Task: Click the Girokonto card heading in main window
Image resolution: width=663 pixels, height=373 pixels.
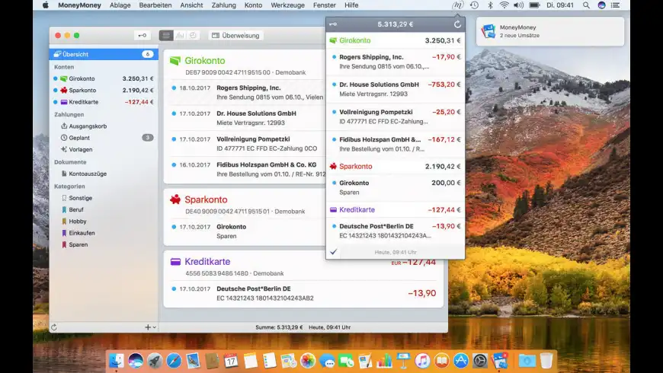Action: (205, 60)
